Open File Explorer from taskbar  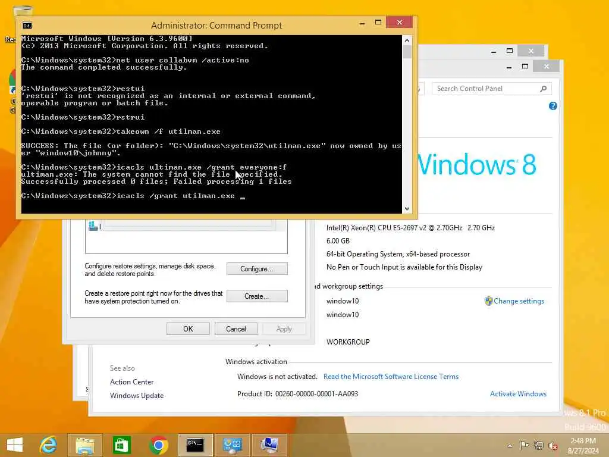pyautogui.click(x=84, y=445)
